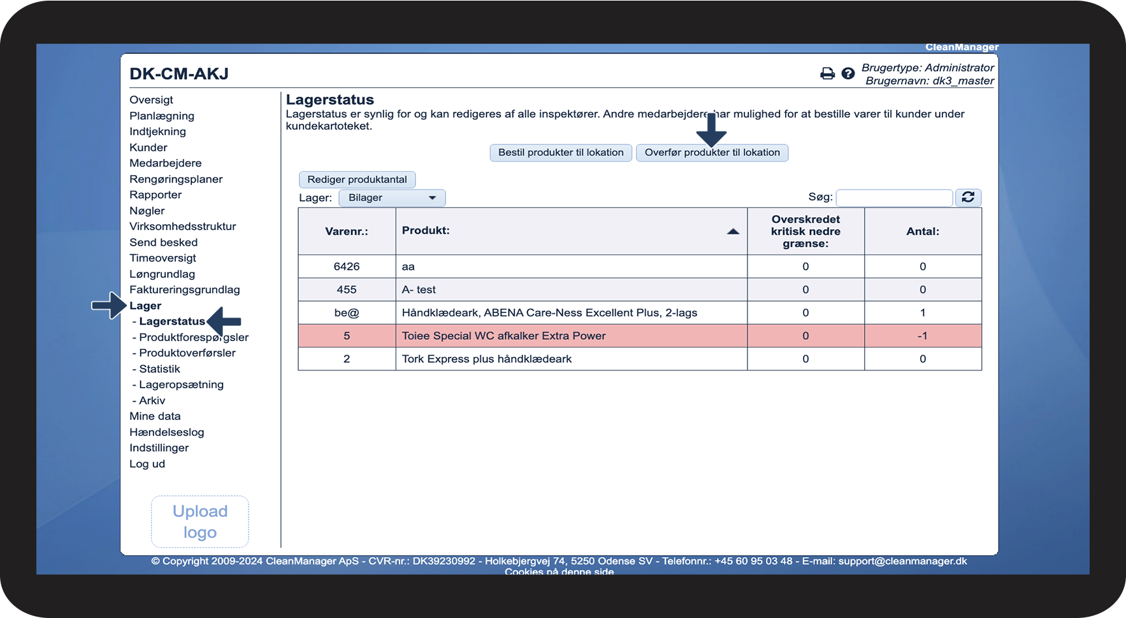The height and width of the screenshot is (618, 1126).
Task: Open Virksomhedsstruktur menu item
Action: coord(183,227)
